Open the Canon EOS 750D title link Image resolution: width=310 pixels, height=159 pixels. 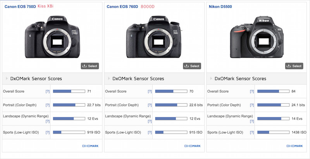click(20, 7)
